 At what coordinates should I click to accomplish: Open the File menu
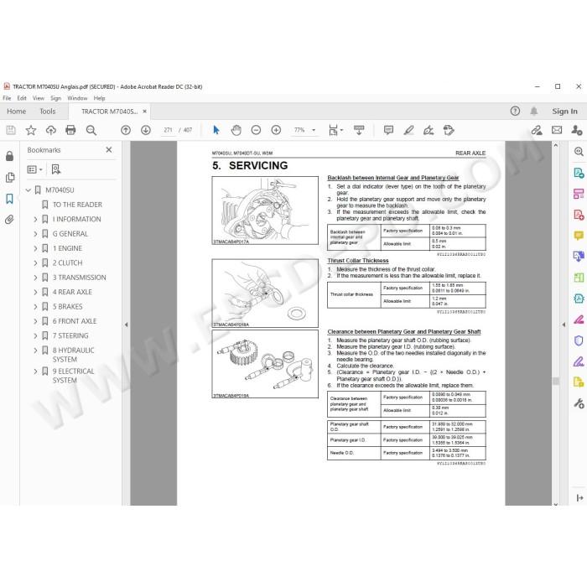[7, 98]
